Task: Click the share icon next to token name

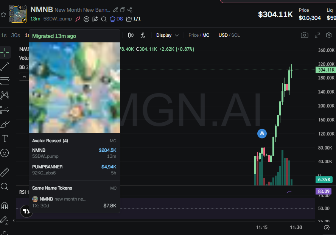Action: pos(130,9)
